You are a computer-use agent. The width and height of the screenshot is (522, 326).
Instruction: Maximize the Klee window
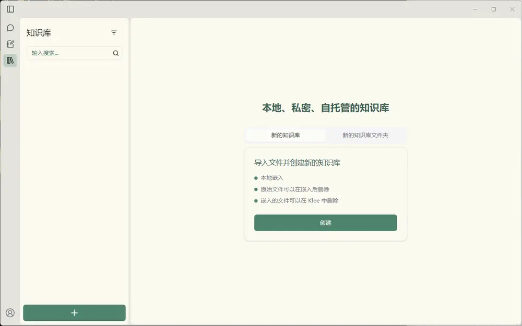(x=494, y=9)
